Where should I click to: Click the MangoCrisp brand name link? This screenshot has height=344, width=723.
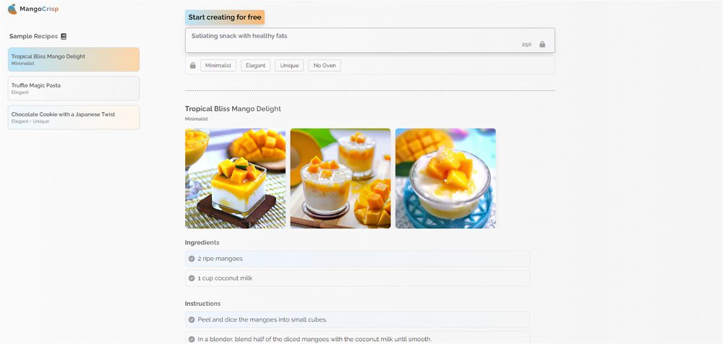pos(39,9)
